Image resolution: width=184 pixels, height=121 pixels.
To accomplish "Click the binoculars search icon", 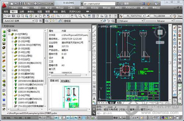I will (x=117, y=4).
